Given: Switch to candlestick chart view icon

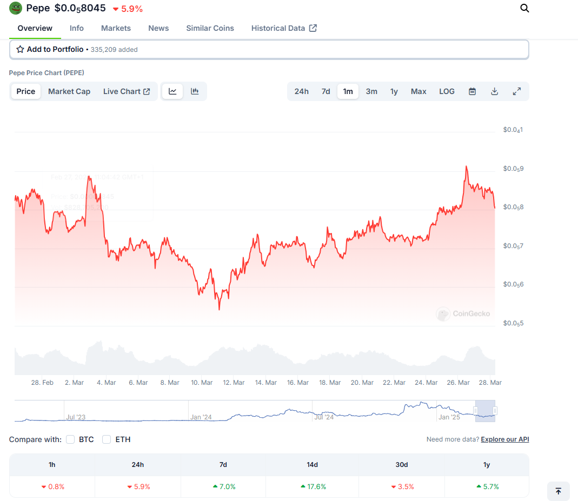Looking at the screenshot, I should click(195, 91).
